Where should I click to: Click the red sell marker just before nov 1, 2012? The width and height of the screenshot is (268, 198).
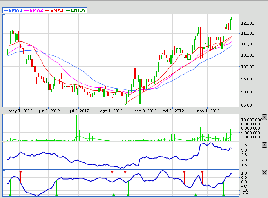pyautogui.click(x=202, y=172)
